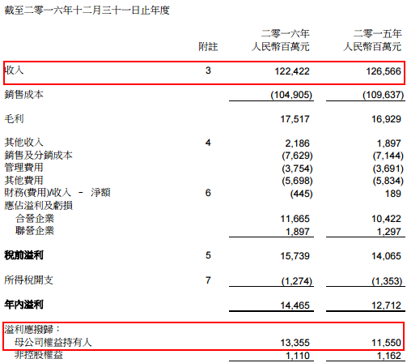The image size is (407, 363).
Task: Click the 母公司權益持有人 row label
Action: pos(53,342)
